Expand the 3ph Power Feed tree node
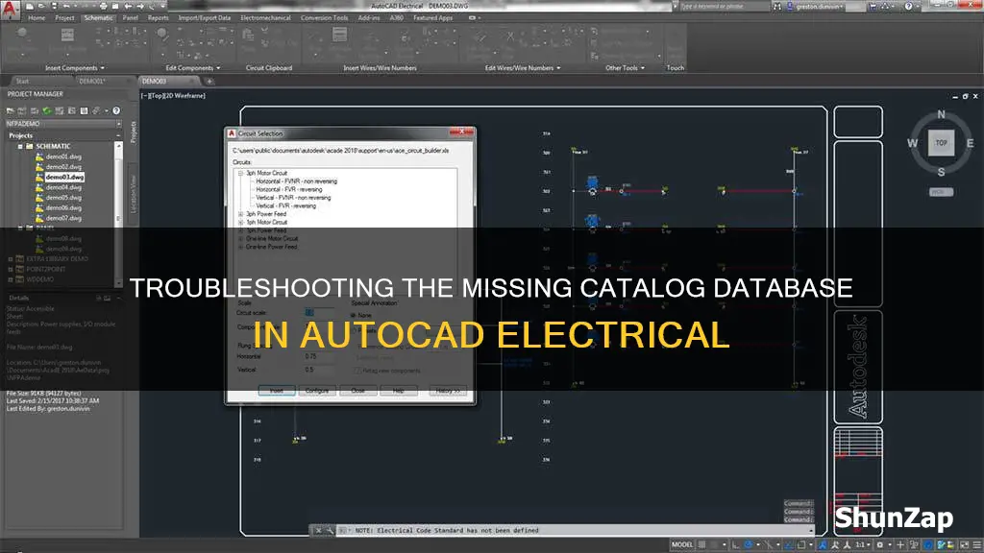Viewport: 984px width, 553px height. [x=240, y=214]
